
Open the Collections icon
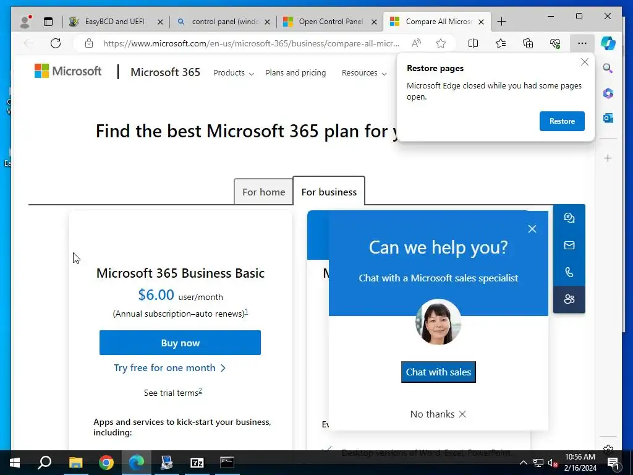528,43
